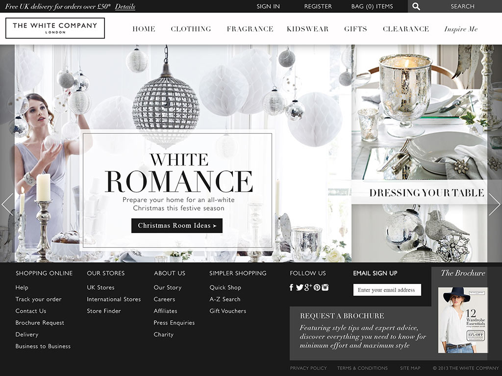This screenshot has height=376, width=502.
Task: Open the Instagram camera icon
Action: pyautogui.click(x=325, y=287)
